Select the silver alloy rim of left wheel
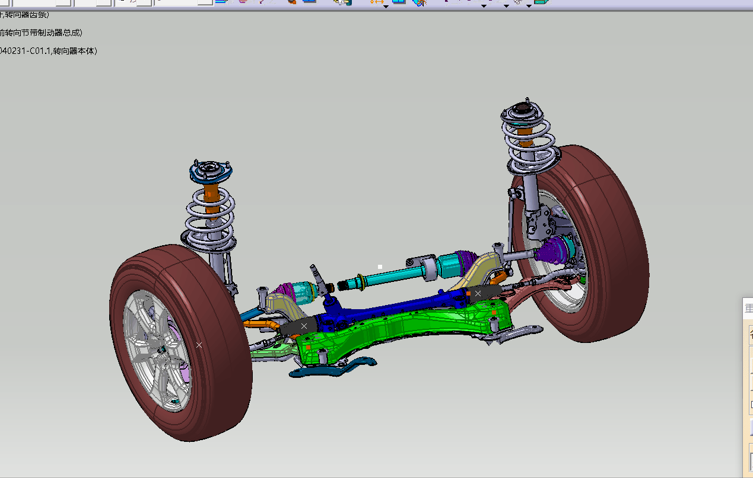Screen dimensions: 753x478 point(158,351)
